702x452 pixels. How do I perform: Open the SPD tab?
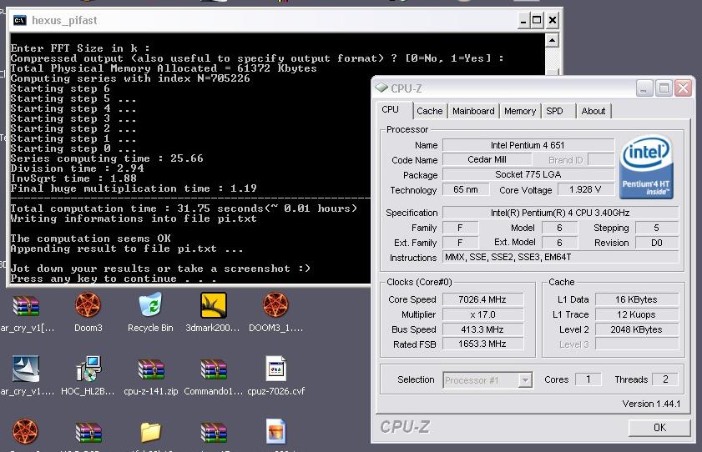pyautogui.click(x=554, y=111)
